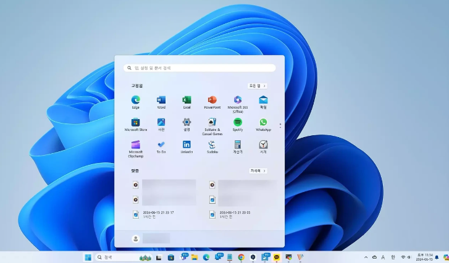Open the Calculator (계산기) app
This screenshot has height=263, width=449.
click(238, 147)
